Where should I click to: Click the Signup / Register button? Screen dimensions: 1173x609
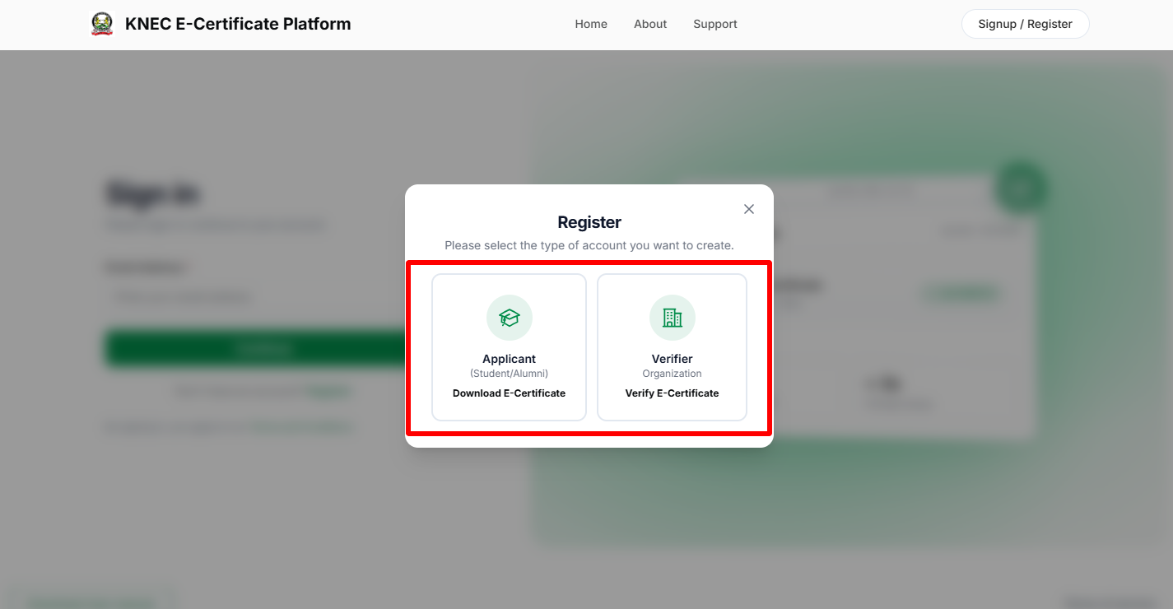[1026, 24]
